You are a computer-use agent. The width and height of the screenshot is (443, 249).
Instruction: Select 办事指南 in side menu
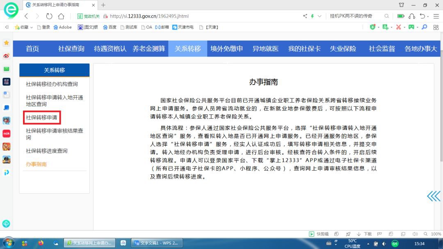point(36,164)
